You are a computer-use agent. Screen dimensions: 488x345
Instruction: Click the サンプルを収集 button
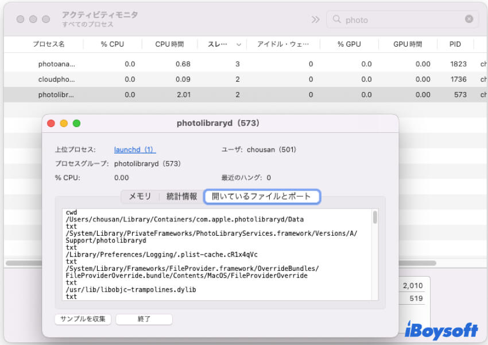83,319
